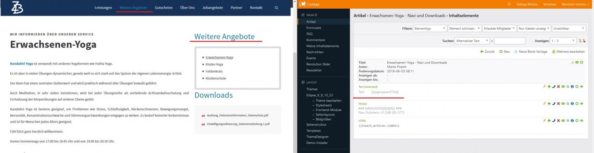
Task: Click Neue Block-Vorlage
Action: (530, 52)
